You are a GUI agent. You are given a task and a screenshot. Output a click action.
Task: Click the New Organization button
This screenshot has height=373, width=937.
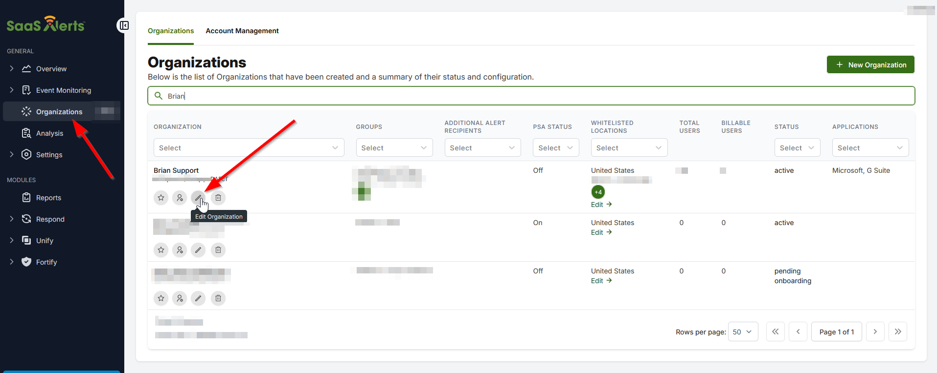coord(870,64)
